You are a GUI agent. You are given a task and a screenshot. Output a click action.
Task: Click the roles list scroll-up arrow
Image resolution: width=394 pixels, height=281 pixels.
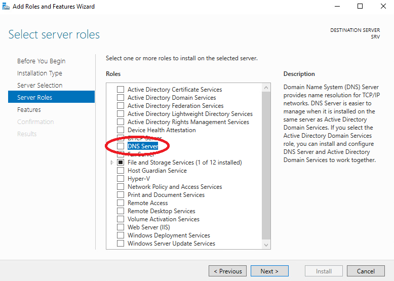(x=266, y=88)
